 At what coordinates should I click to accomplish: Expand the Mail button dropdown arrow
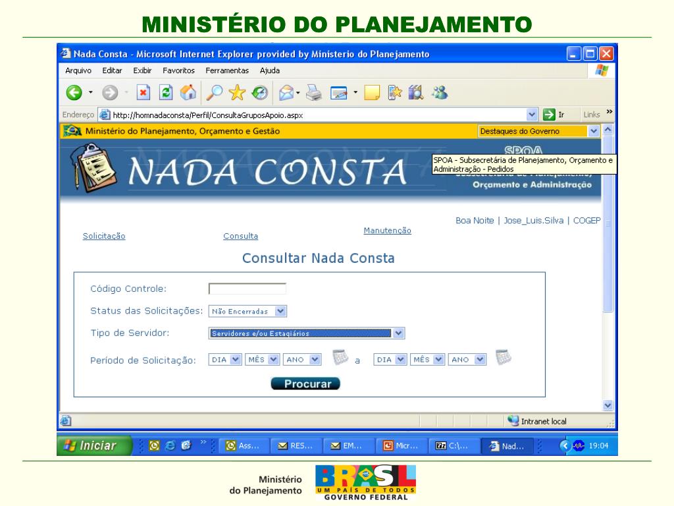[x=298, y=92]
